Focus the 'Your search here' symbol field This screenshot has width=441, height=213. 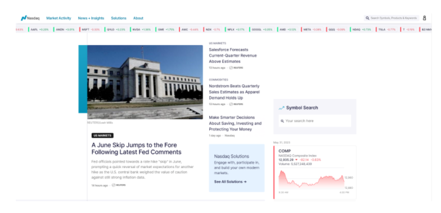315,121
